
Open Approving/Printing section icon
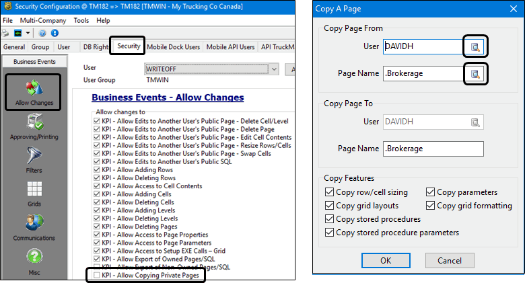34,122
